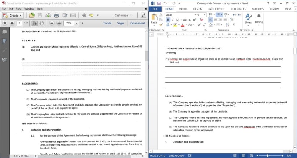Click Acrobat page number field
297x158 pixels.
click(19, 23)
